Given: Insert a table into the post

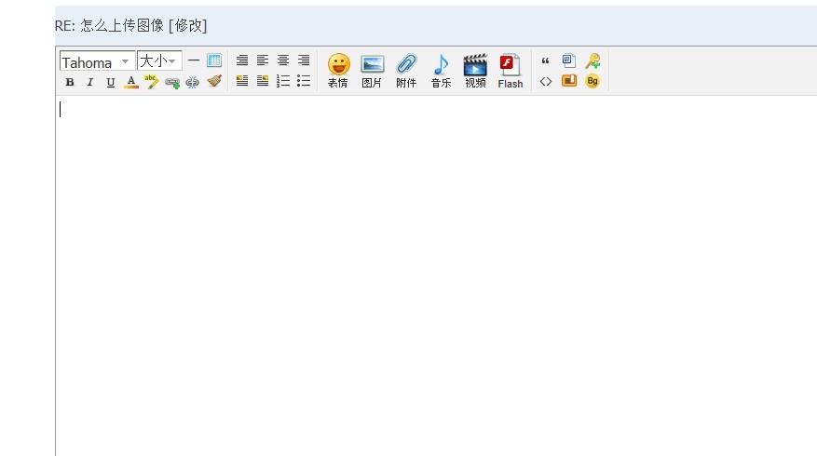Looking at the screenshot, I should [x=214, y=60].
